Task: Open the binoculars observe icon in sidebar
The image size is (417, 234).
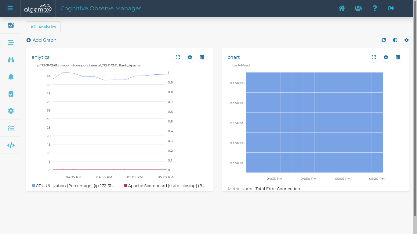Action: tap(11, 60)
